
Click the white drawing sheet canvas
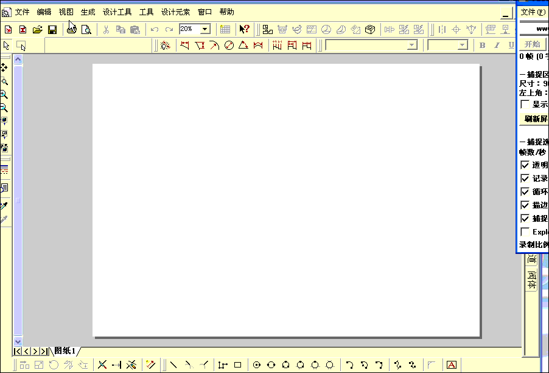pos(285,200)
